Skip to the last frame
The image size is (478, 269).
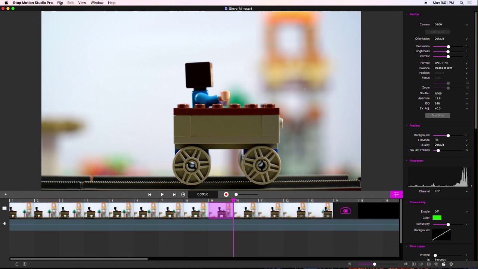coord(174,194)
